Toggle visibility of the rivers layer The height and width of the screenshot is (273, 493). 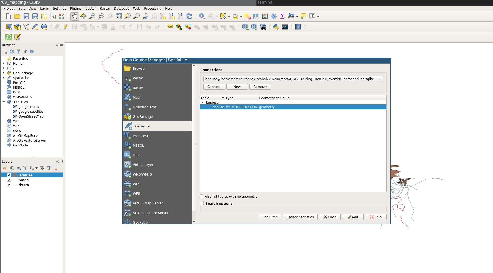coord(9,185)
